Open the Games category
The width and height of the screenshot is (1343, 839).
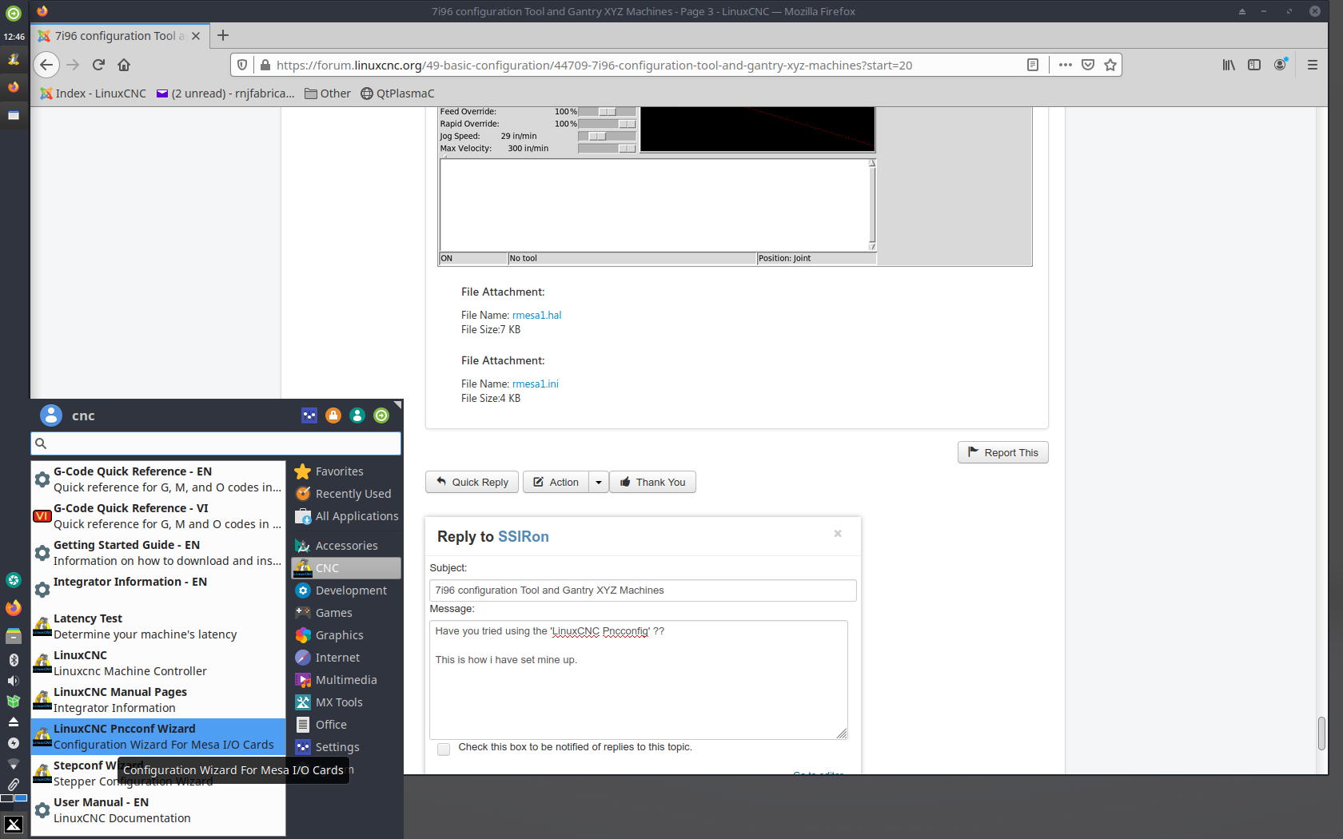(346, 613)
